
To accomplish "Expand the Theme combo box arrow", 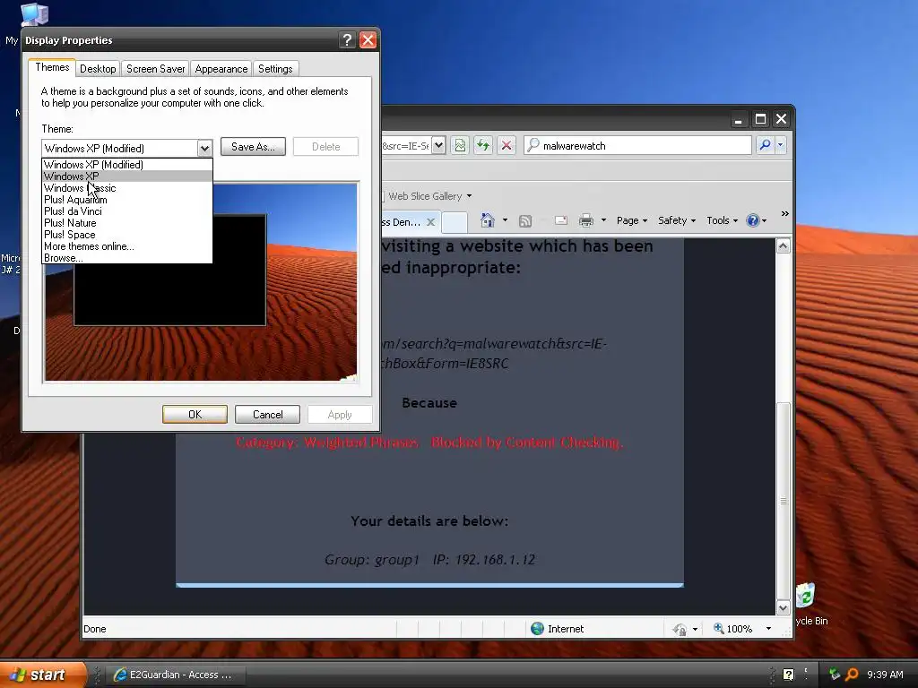I will (x=204, y=149).
